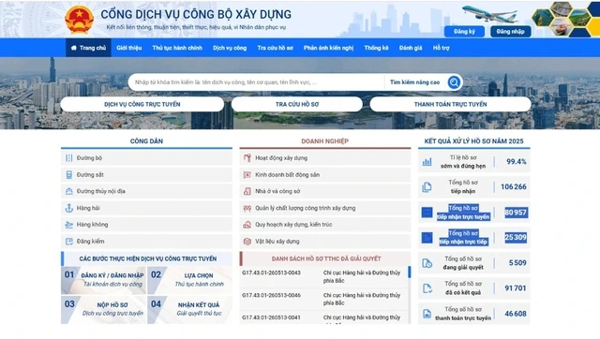Click the documents icon beside Tổng hồ sơ tiếp nhận
The width and height of the screenshot is (600, 339).
(x=427, y=187)
